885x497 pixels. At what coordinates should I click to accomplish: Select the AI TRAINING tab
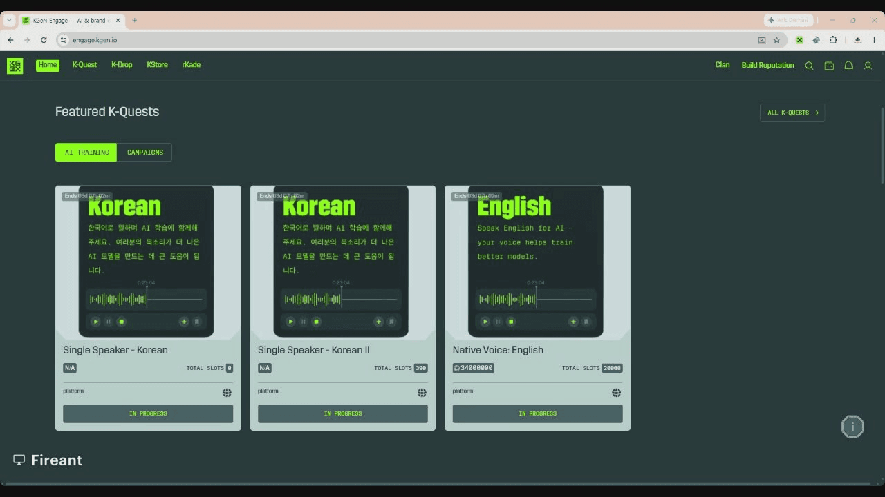[86, 153]
